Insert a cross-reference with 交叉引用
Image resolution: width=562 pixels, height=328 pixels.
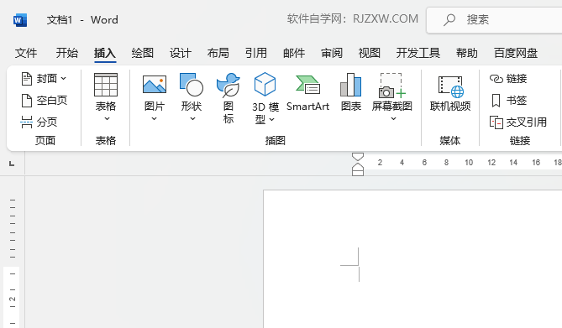click(518, 122)
